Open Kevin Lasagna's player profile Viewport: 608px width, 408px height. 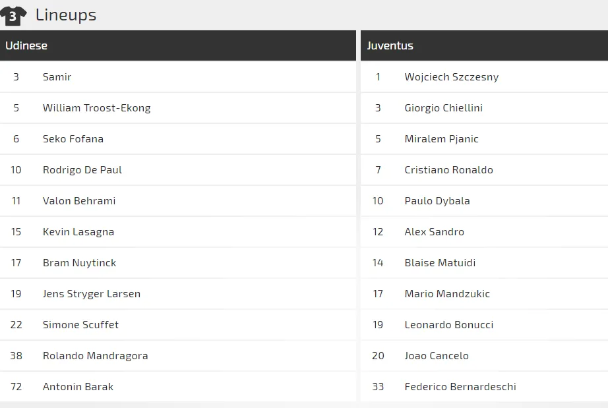point(78,231)
